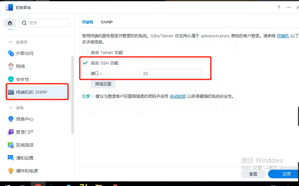
Task: Select 外部访问 in the sidebar
Action: [x=25, y=53]
